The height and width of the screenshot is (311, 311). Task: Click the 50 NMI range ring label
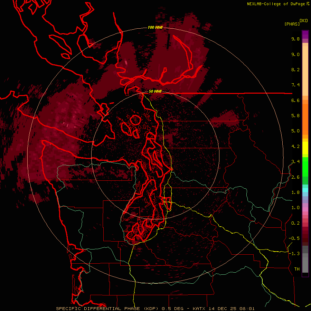(x=155, y=92)
